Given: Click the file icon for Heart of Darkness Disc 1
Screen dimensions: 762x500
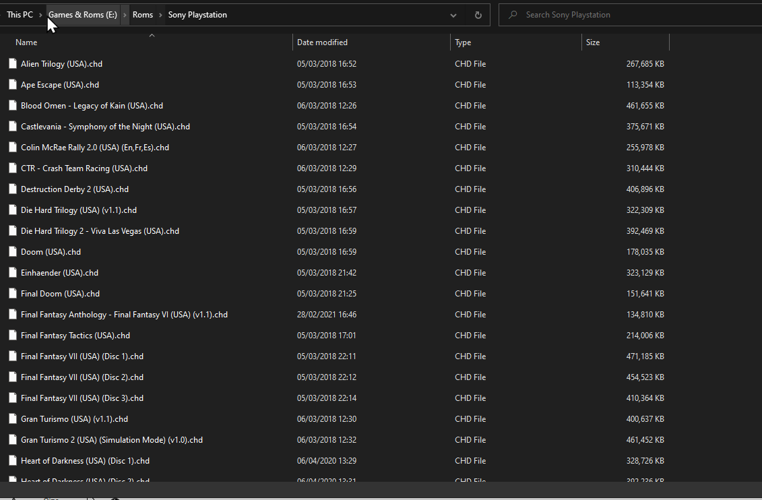Looking at the screenshot, I should [x=13, y=461].
